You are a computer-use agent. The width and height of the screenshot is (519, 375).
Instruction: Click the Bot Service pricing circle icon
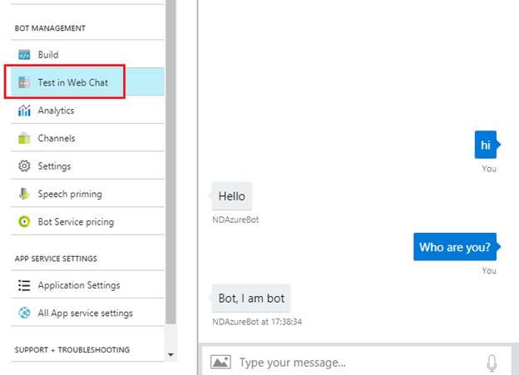[24, 221]
